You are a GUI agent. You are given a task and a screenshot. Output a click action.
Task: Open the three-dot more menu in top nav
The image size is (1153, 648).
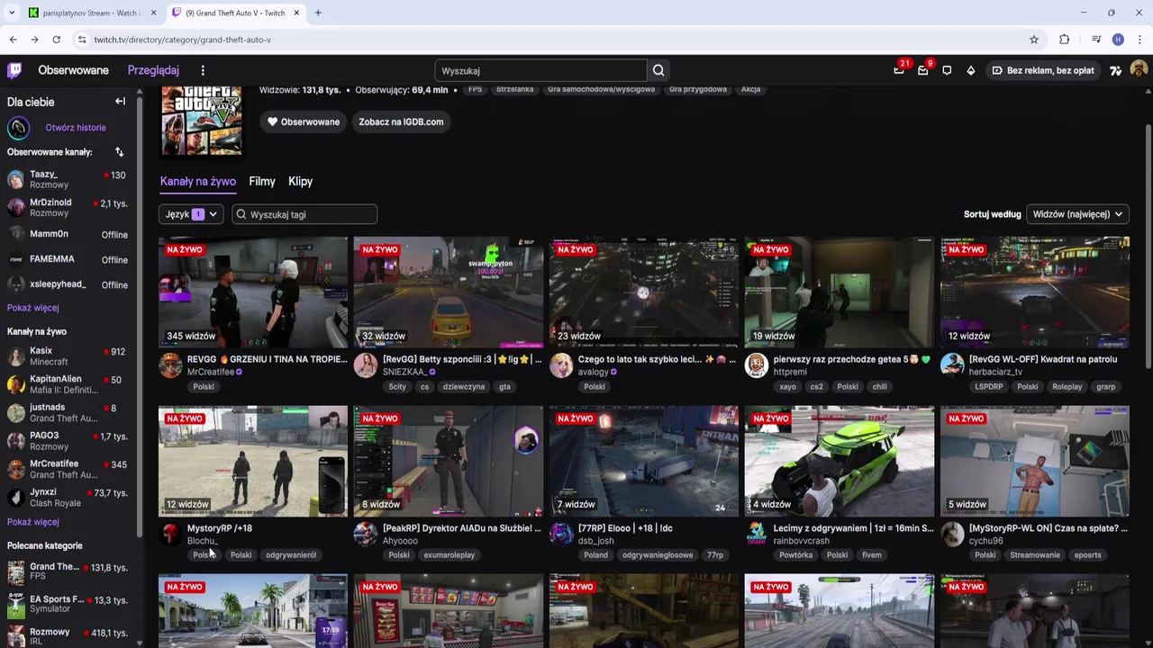(203, 70)
